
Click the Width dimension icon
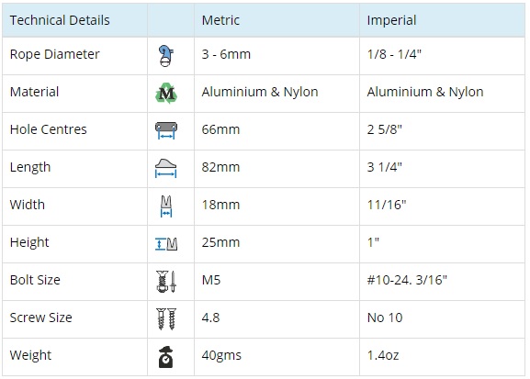[x=166, y=206]
